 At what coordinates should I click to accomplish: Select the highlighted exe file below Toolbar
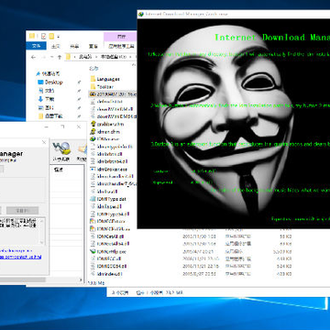coord(113,94)
